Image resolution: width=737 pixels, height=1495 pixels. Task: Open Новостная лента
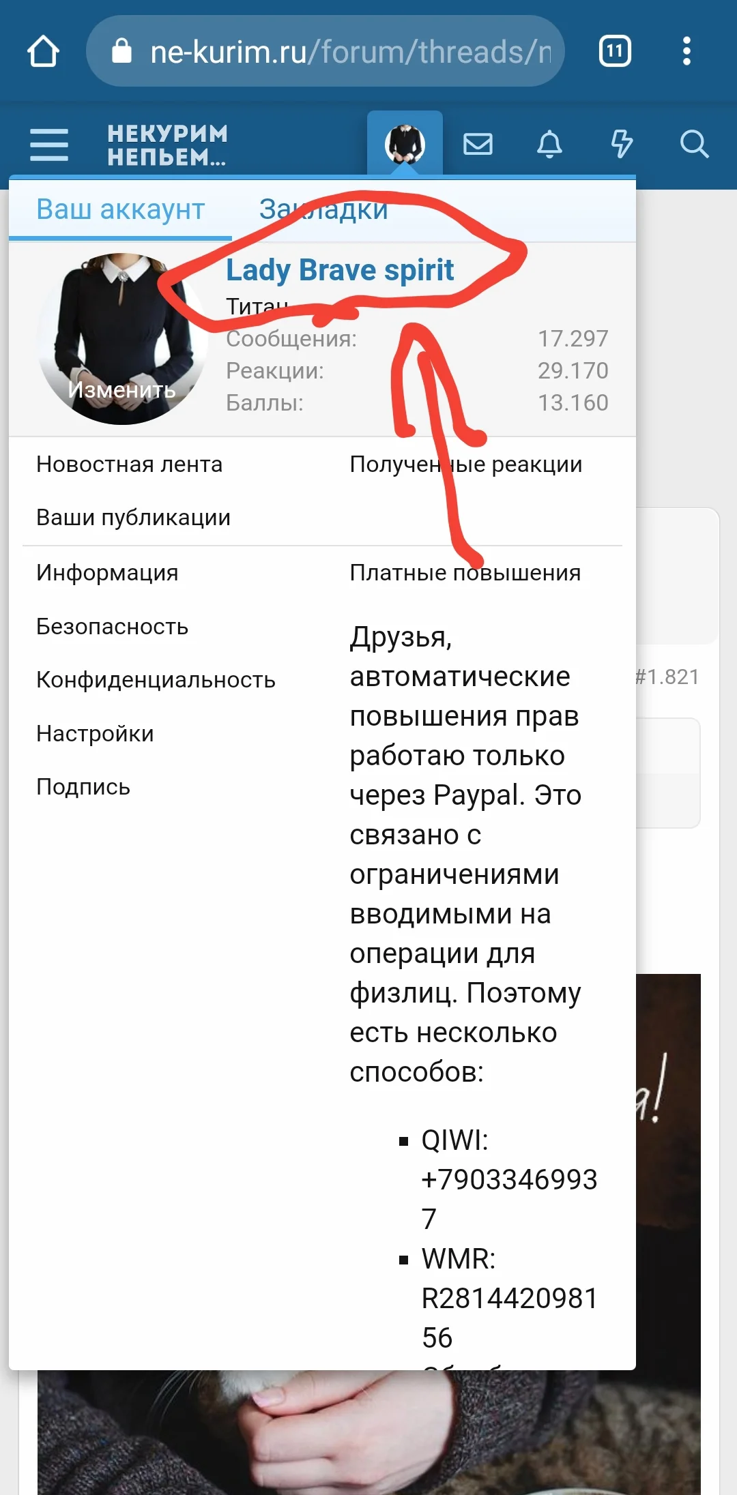pyautogui.click(x=130, y=464)
